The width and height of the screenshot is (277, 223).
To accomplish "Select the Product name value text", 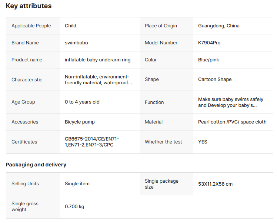I will click(98, 60).
